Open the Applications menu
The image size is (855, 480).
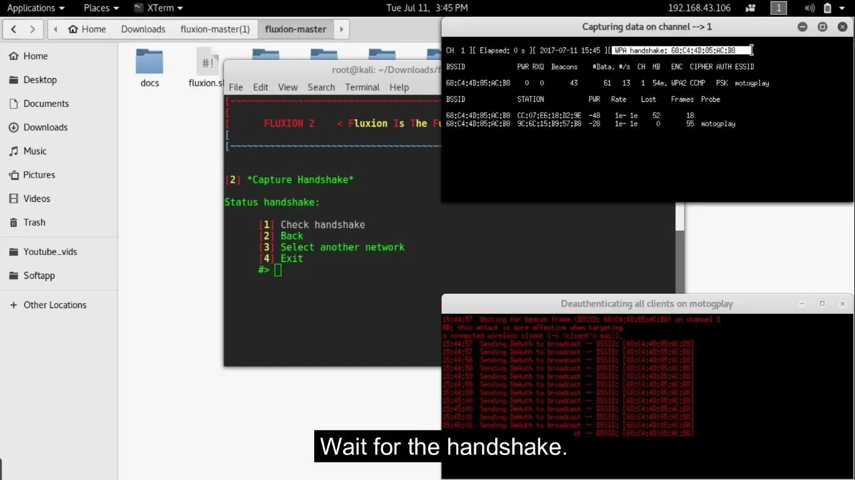pyautogui.click(x=35, y=8)
